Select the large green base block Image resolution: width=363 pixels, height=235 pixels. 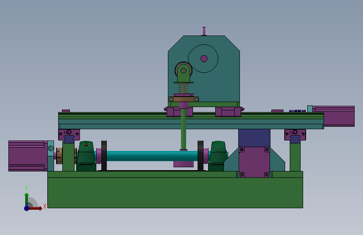point(175,192)
